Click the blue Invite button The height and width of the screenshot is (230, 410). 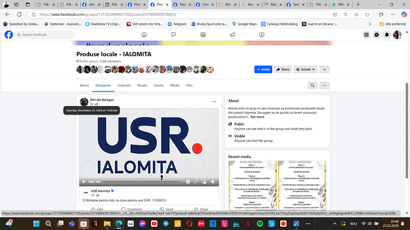point(264,69)
